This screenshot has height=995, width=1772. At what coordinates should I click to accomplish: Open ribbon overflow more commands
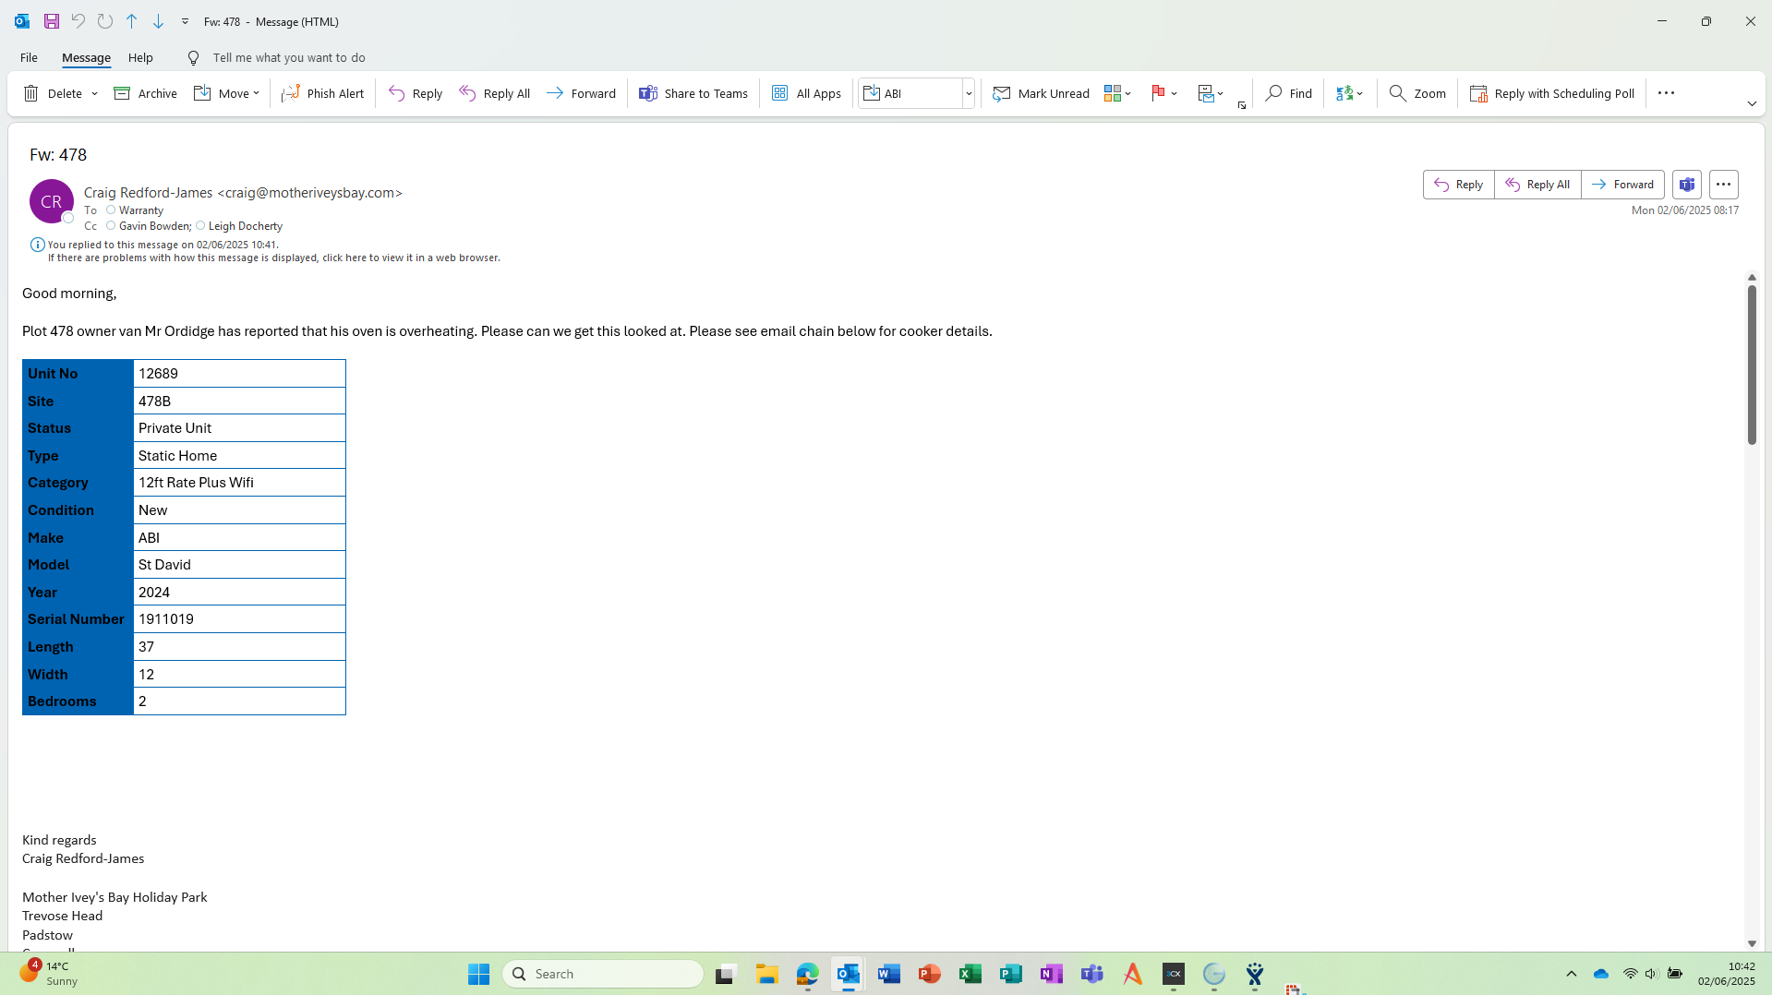(x=1666, y=93)
